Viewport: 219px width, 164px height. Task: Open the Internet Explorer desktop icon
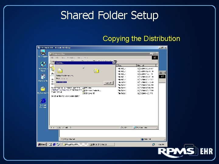[x=43, y=103]
